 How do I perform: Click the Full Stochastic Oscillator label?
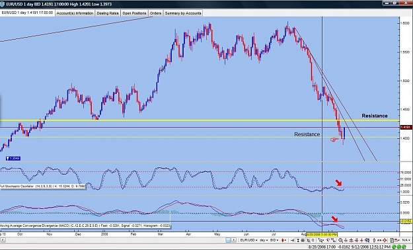click(x=43, y=187)
